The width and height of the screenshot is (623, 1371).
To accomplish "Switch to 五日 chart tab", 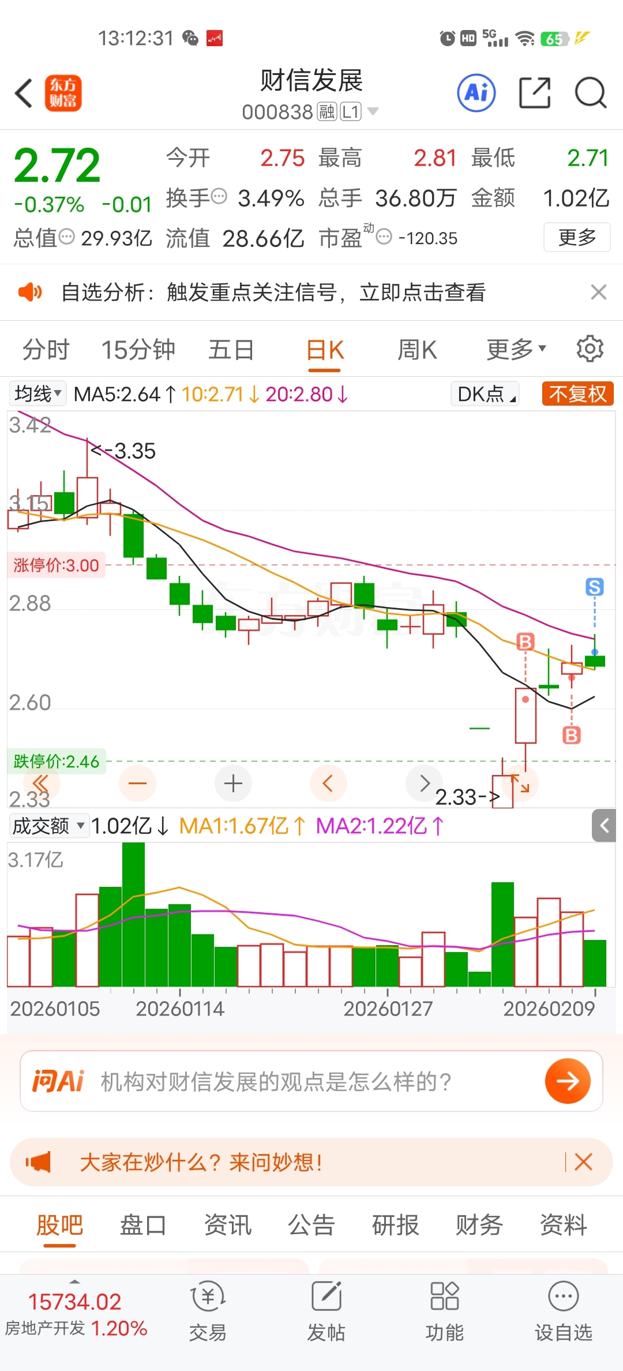I will pyautogui.click(x=231, y=349).
